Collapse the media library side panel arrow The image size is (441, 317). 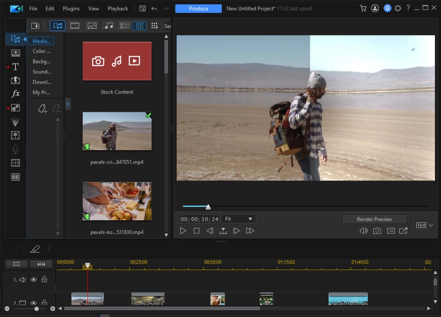(68, 104)
